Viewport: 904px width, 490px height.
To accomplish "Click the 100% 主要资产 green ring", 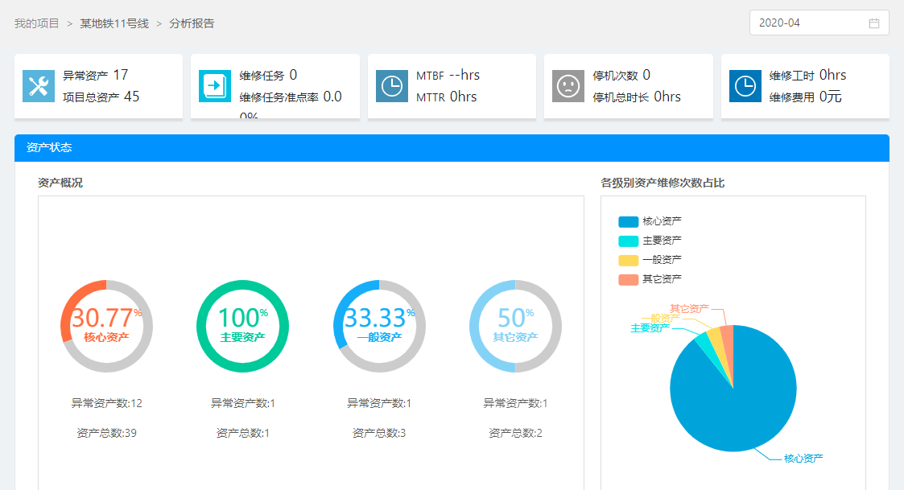I will [x=242, y=326].
